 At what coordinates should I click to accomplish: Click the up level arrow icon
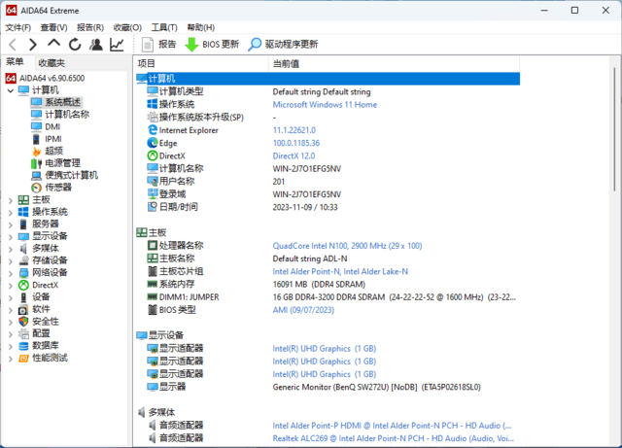53,45
